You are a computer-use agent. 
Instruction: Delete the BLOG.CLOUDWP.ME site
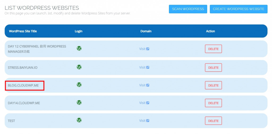(213, 85)
